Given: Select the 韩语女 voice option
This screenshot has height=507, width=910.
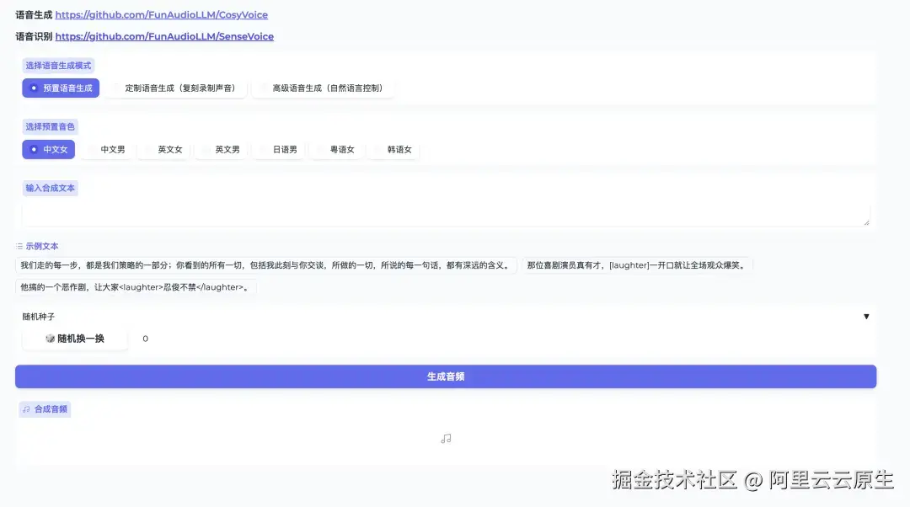Looking at the screenshot, I should coord(393,149).
